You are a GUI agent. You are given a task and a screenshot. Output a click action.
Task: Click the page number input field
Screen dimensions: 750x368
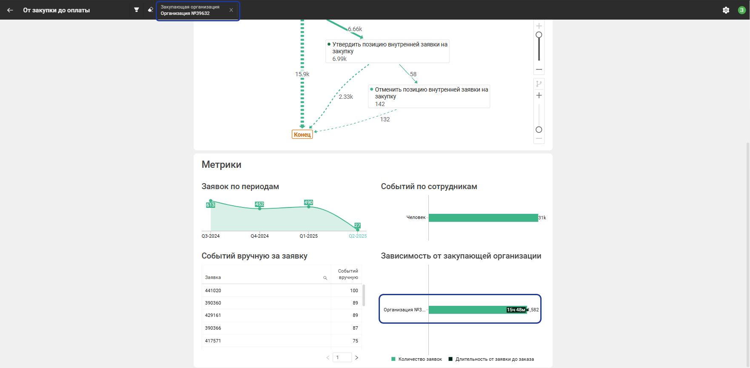342,357
